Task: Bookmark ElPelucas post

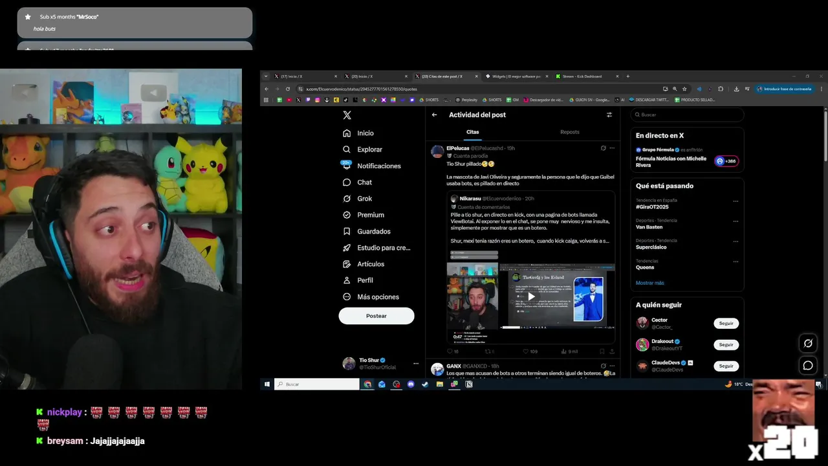Action: pyautogui.click(x=602, y=351)
